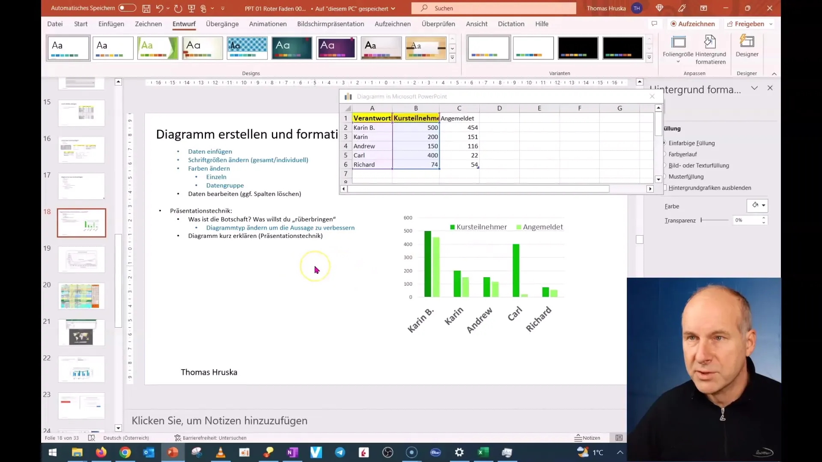
Task: Select the Übergänge ribbon tab
Action: point(223,24)
